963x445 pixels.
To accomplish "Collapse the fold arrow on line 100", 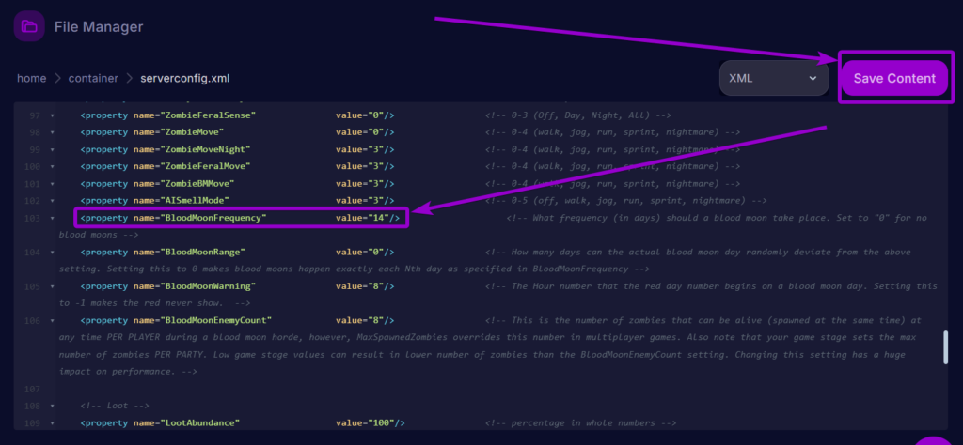I will [52, 167].
